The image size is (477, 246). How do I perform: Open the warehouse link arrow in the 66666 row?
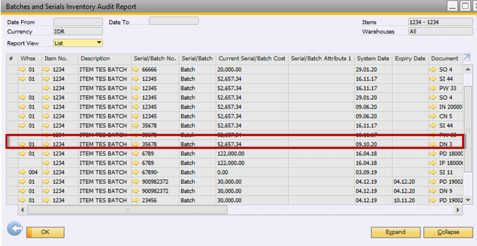pos(23,70)
